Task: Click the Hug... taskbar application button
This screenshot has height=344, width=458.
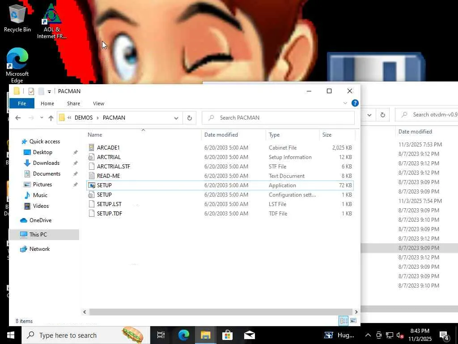Action: (339, 335)
